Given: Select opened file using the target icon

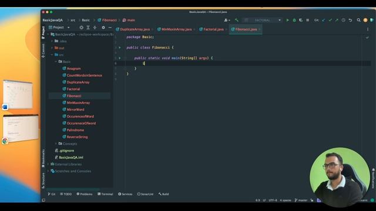Looking at the screenshot, I should (x=82, y=28).
